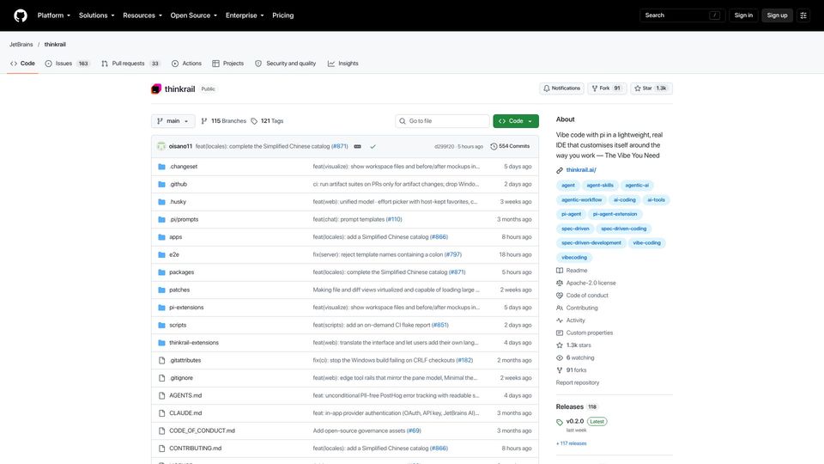Open the settings sliders icon beside Sign up

tap(803, 15)
